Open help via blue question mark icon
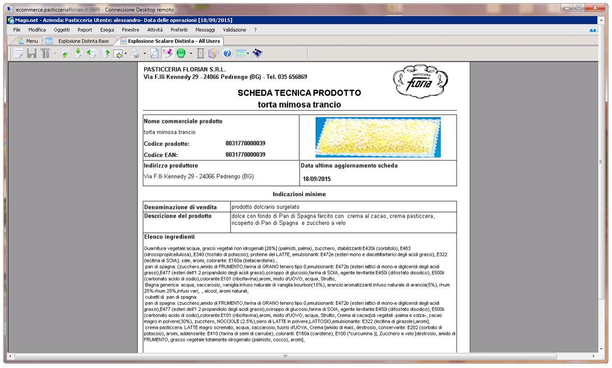This screenshot has width=612, height=368. pos(227,53)
